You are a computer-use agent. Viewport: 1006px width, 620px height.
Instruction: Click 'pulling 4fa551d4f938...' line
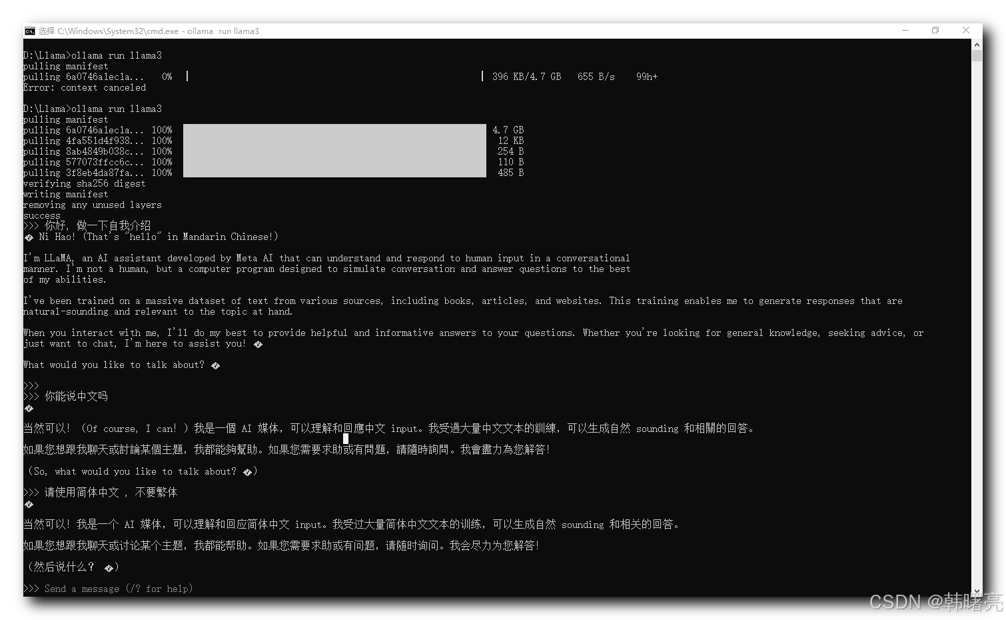[98, 141]
